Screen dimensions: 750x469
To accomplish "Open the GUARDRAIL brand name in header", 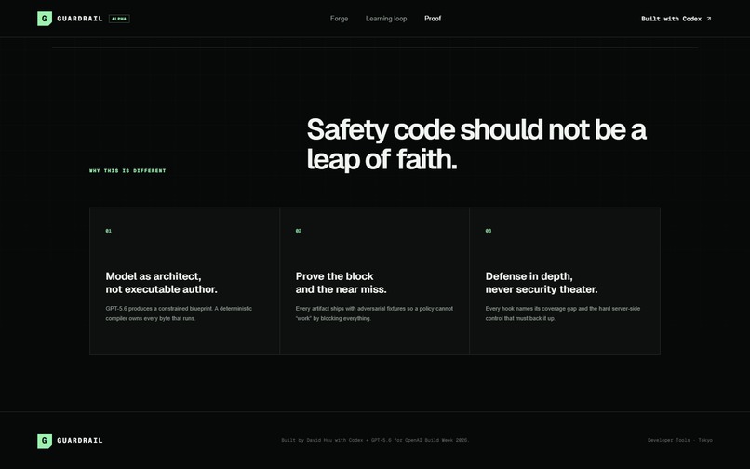I will point(80,19).
